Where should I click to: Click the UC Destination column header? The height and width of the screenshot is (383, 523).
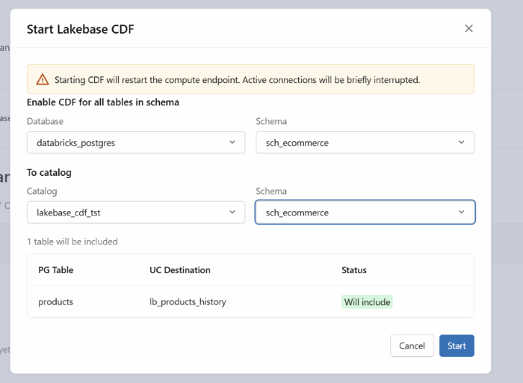[x=180, y=270]
